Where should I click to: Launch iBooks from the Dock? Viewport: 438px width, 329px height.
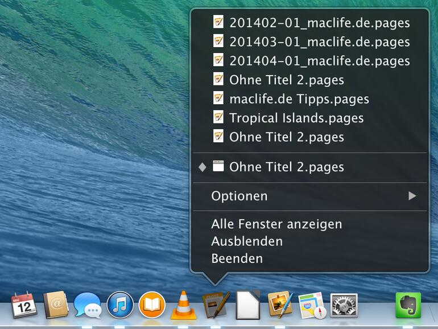(152, 305)
